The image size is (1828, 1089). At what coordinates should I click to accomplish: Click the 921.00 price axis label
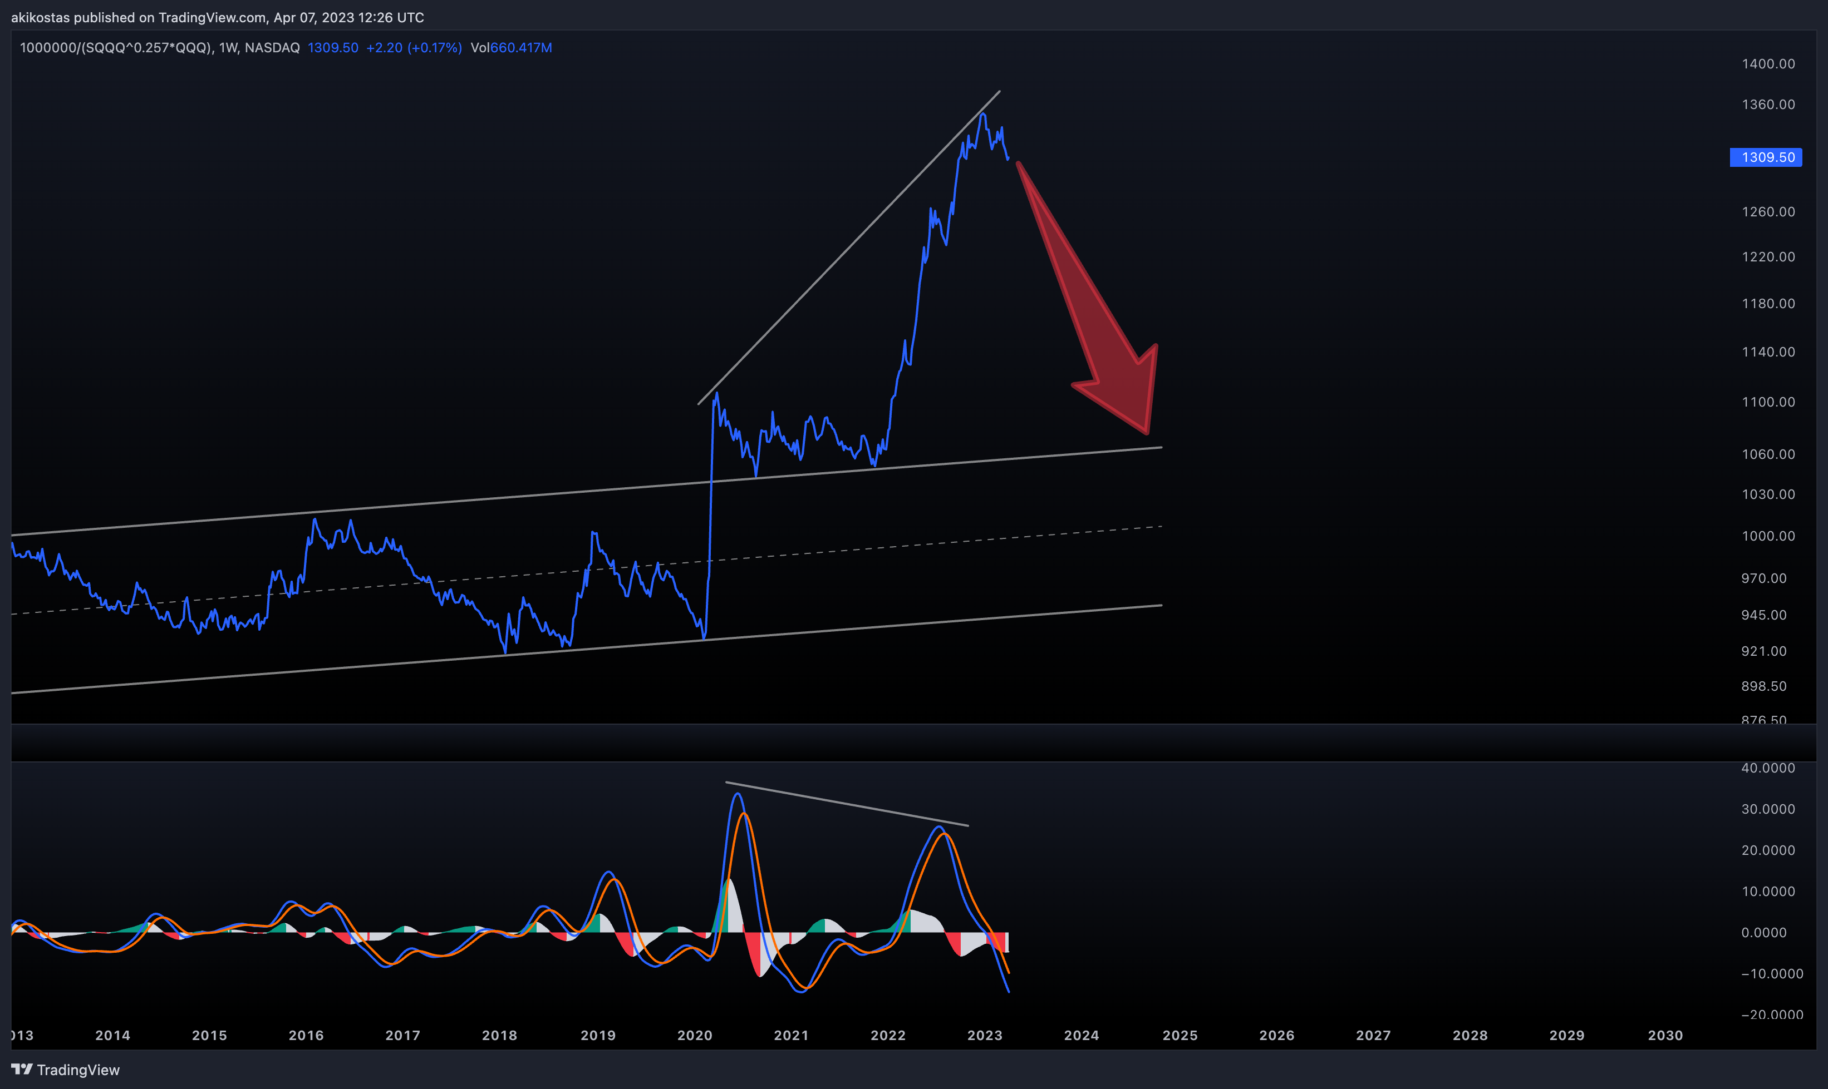point(1763,651)
